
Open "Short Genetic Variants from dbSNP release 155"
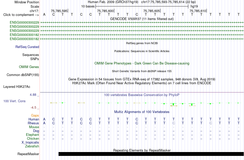coord(142,71)
